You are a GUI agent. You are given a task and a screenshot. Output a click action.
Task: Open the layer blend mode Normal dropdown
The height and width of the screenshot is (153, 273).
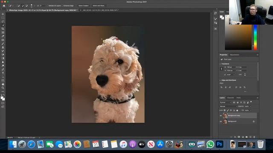(x=228, y=106)
